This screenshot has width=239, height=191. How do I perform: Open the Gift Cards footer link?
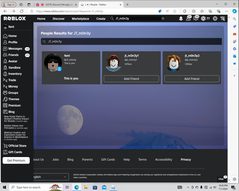click(108, 159)
